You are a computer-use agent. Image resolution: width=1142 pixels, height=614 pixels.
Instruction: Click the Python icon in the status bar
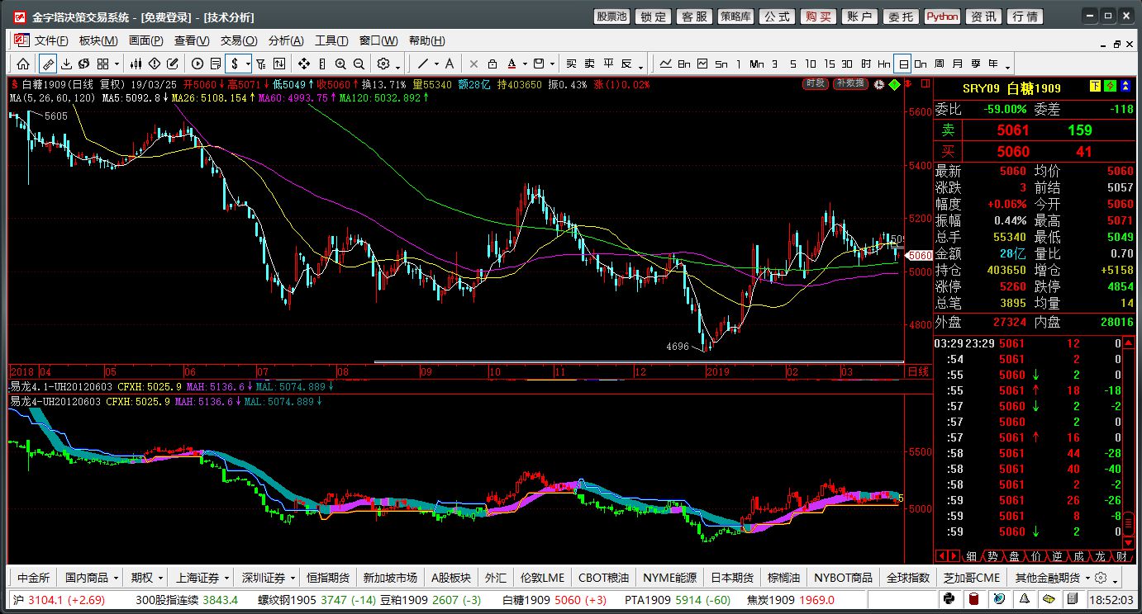[x=949, y=598]
